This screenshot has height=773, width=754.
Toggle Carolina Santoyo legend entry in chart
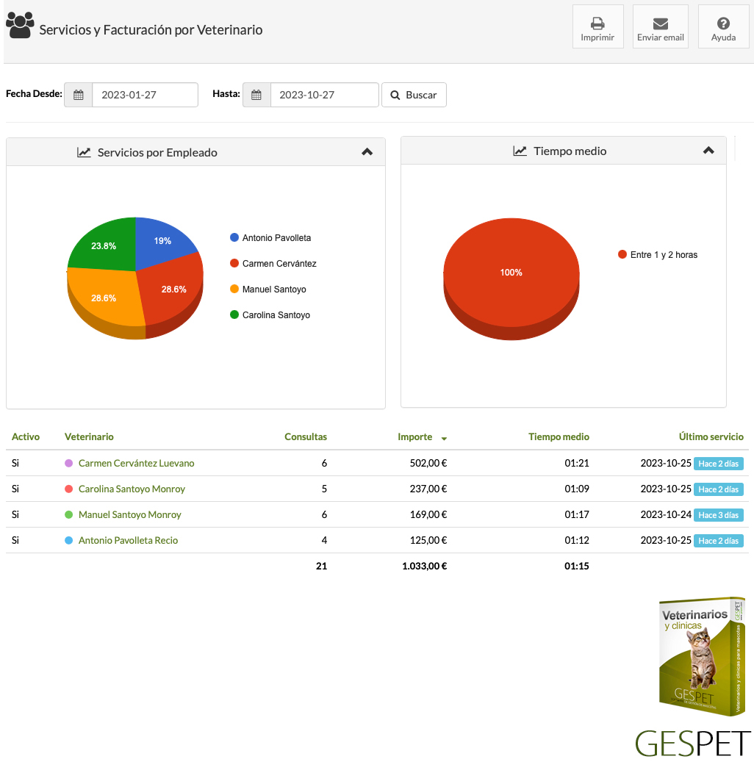point(276,315)
